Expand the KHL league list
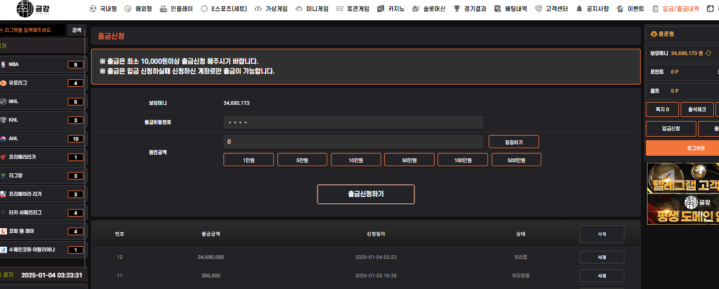The height and width of the screenshot is (289, 719). (44, 120)
